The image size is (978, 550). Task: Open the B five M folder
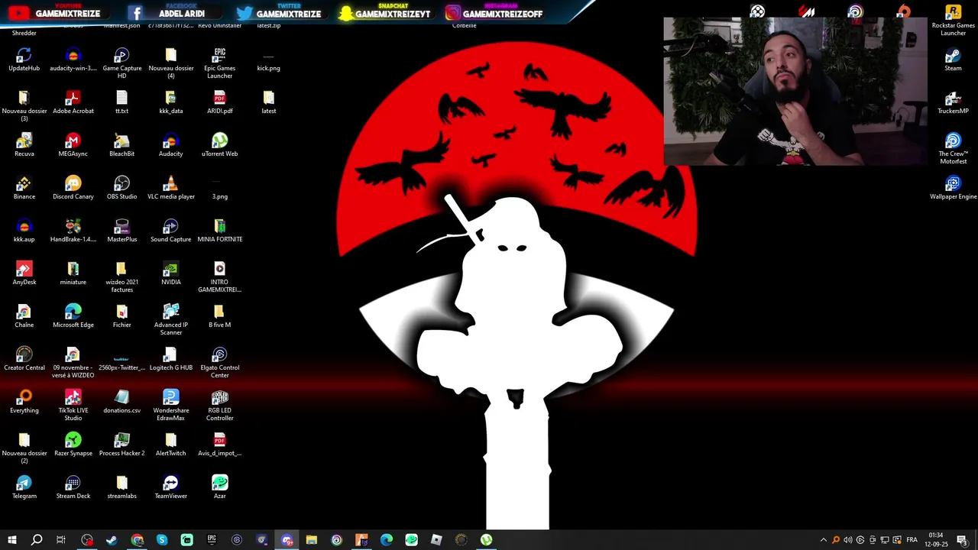[219, 316]
